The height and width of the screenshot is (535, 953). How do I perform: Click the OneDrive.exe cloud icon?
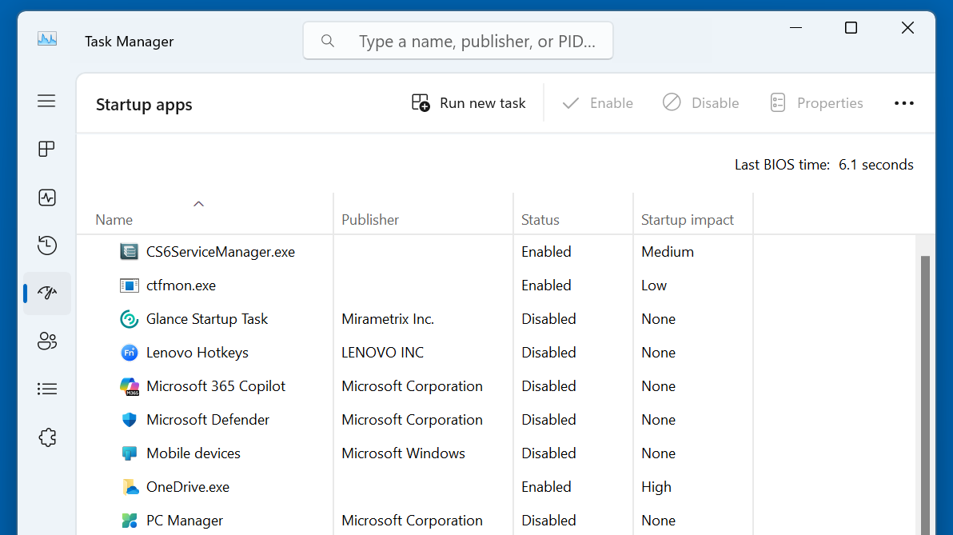130,486
